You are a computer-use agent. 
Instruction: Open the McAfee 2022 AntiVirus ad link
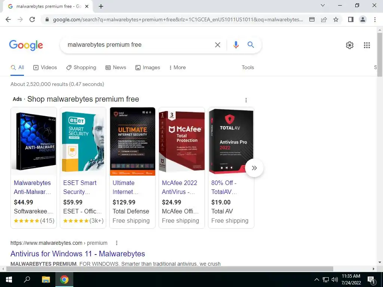click(179, 188)
